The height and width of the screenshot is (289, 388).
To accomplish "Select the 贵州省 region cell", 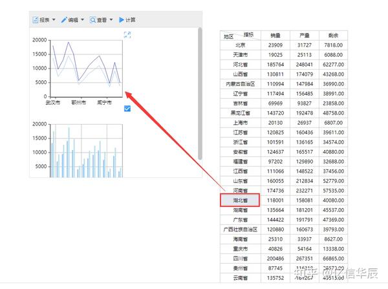I will 241,268.
